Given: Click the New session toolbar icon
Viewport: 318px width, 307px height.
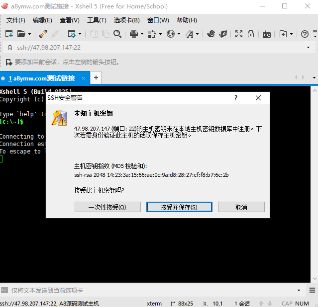Looking at the screenshot, I should tap(9, 34).
